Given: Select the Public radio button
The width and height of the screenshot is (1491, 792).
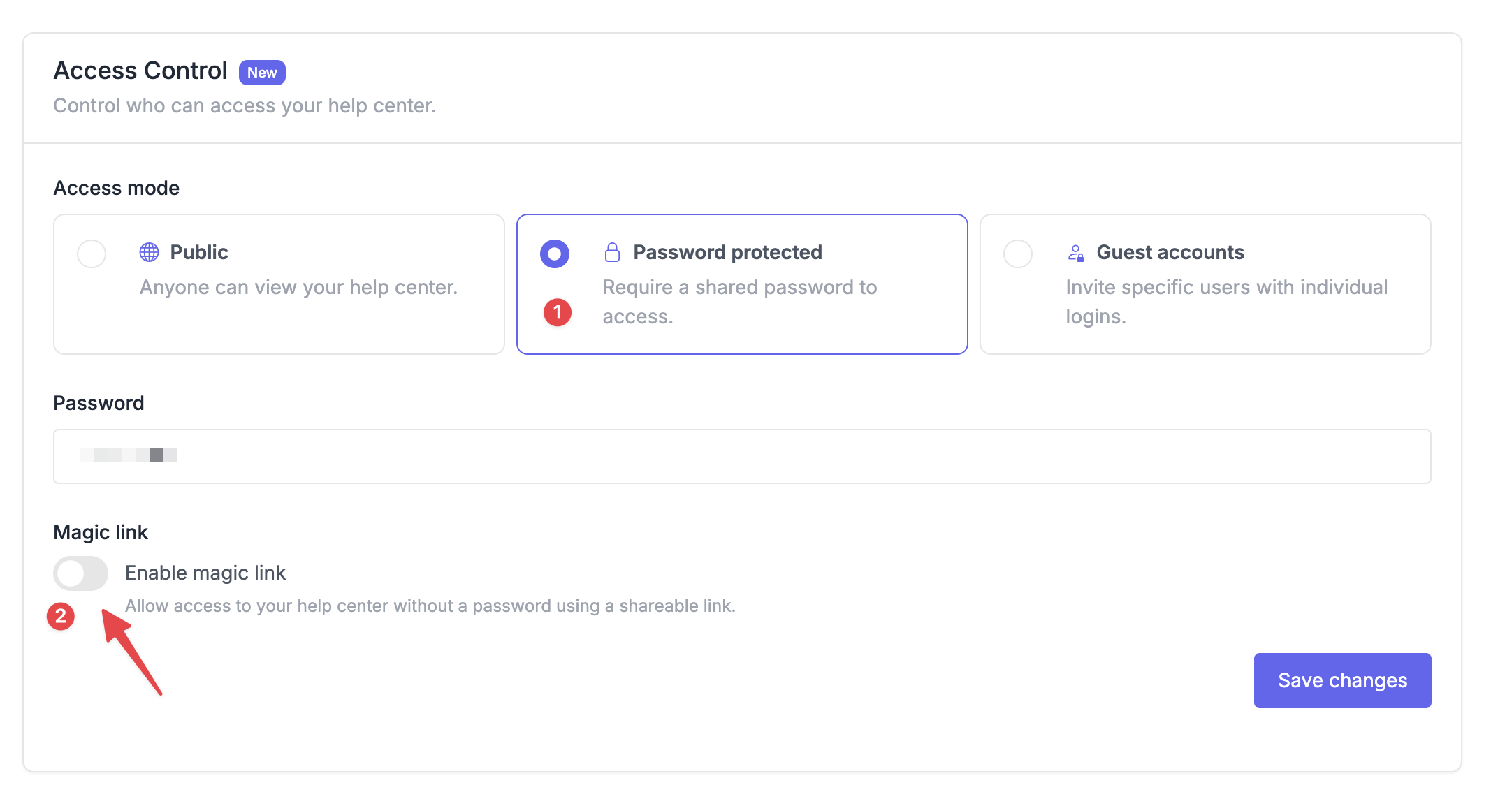Looking at the screenshot, I should [x=92, y=254].
